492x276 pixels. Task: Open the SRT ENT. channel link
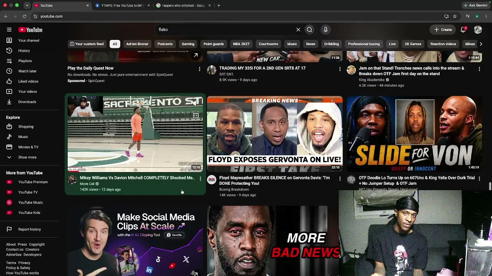pos(227,74)
